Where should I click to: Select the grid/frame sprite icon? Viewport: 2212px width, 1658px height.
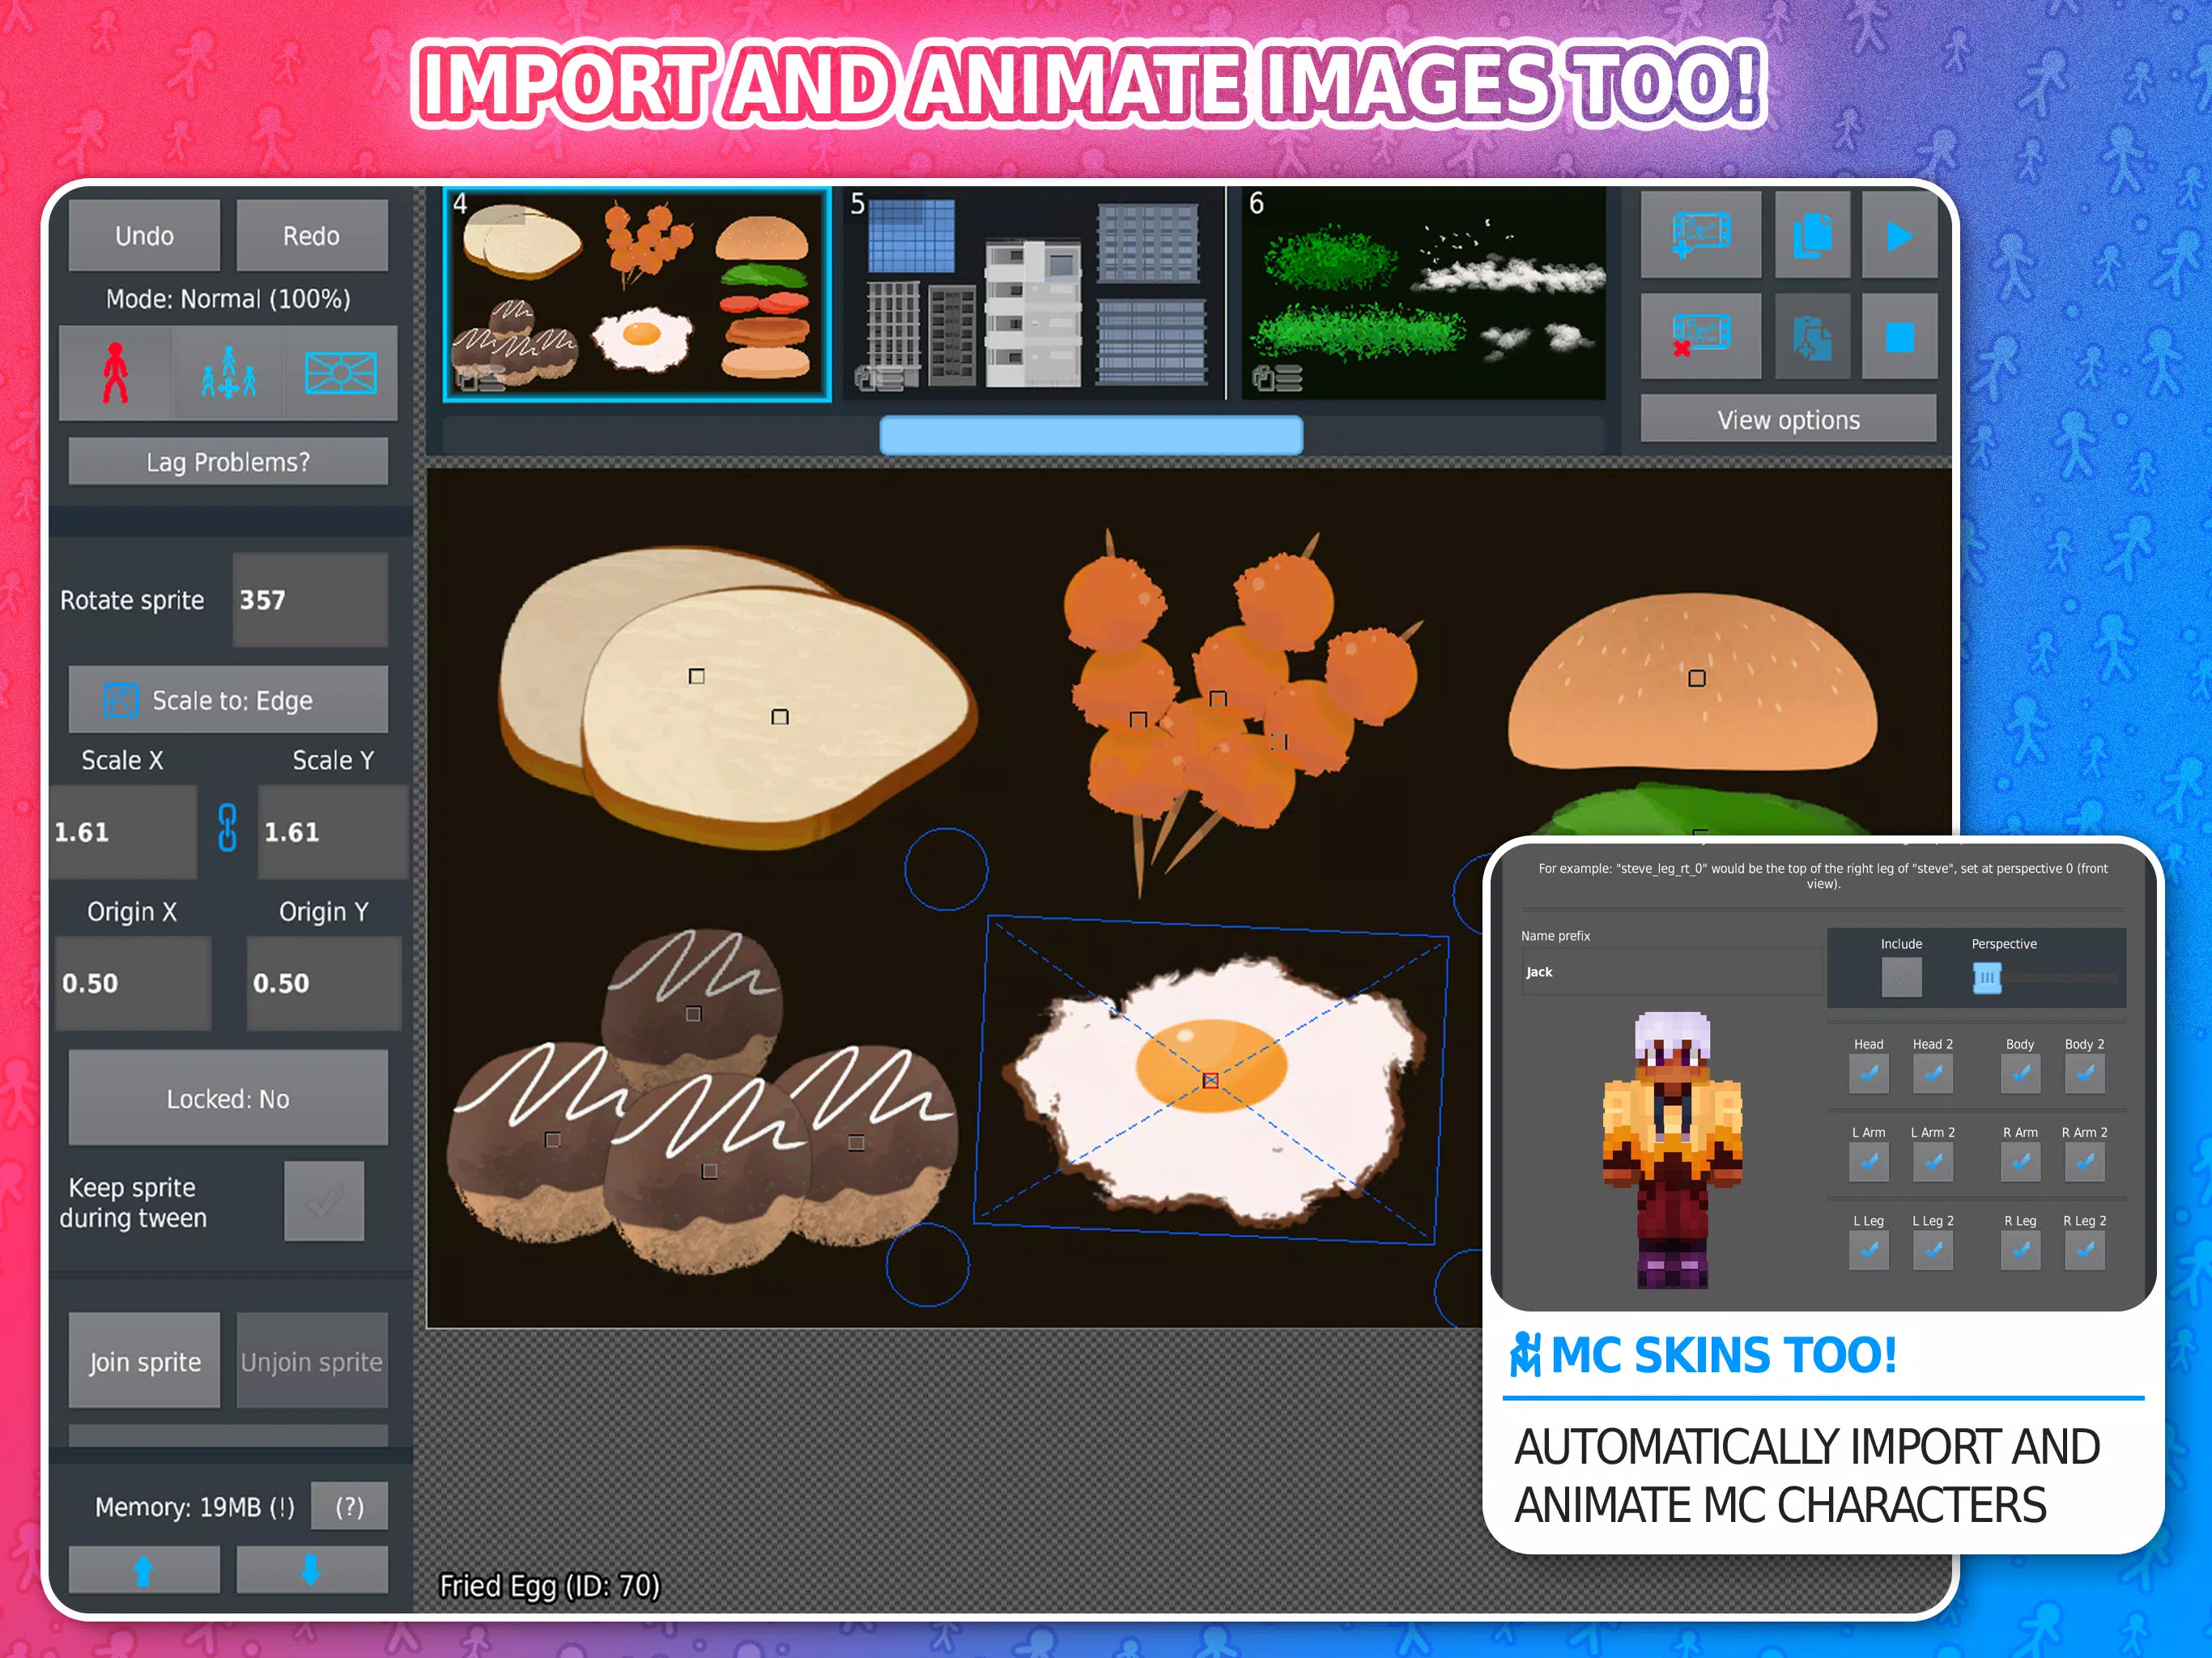pos(342,371)
